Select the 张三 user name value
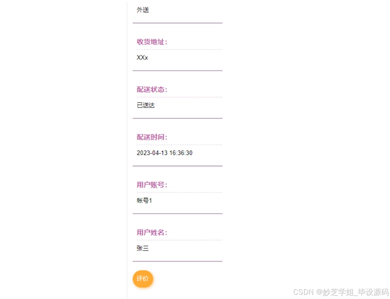 [142, 248]
